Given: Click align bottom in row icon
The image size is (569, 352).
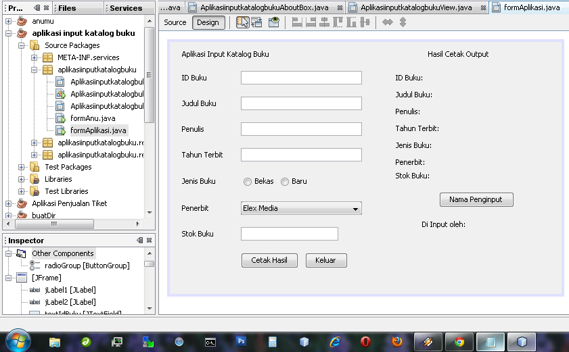Looking at the screenshot, I should coord(351,22).
